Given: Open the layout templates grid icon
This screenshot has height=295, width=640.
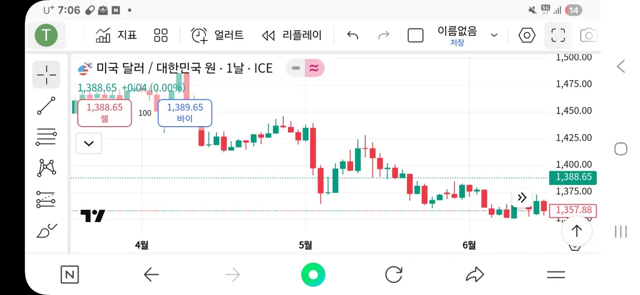Looking at the screenshot, I should (161, 36).
